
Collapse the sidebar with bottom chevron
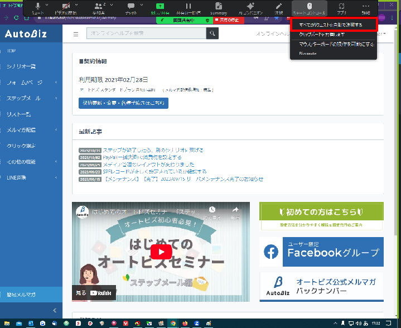tap(54, 310)
